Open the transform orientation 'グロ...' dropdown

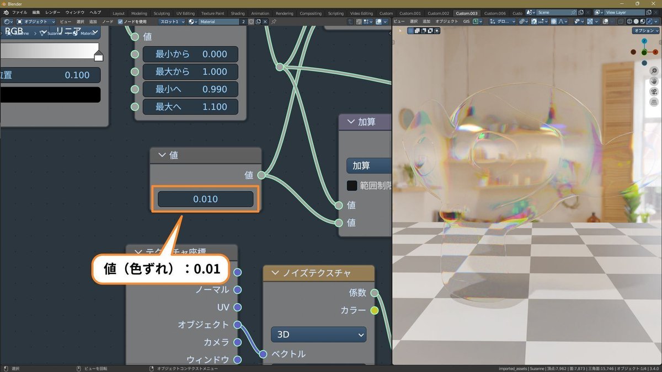click(x=502, y=21)
